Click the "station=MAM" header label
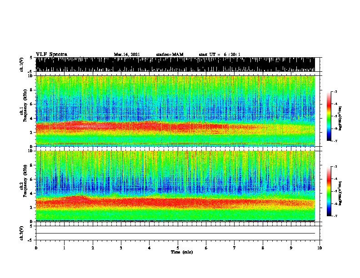This screenshot has width=360, height=278. point(170,55)
